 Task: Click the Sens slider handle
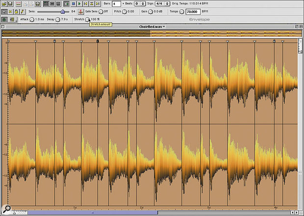point(63,12)
